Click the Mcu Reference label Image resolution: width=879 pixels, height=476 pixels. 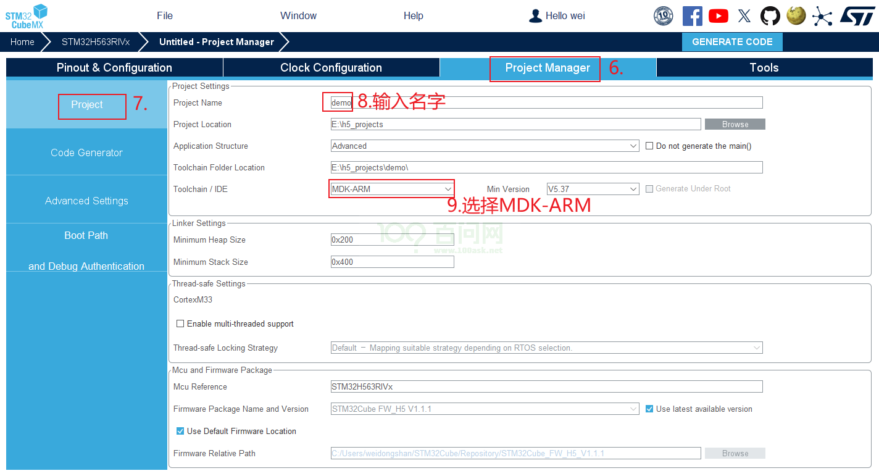coord(200,386)
